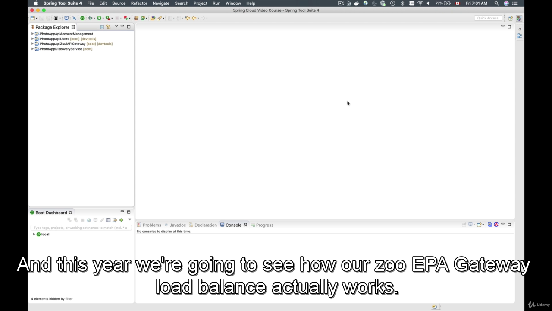This screenshot has height=311, width=552.
Task: Click the Display Selected Console icon
Action: pyautogui.click(x=471, y=225)
